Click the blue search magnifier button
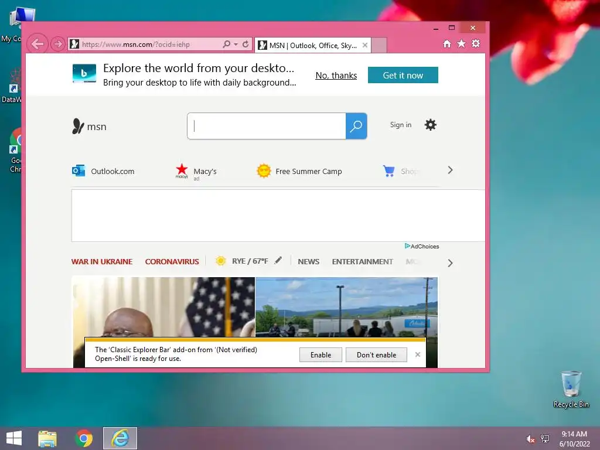Screen dimensions: 600x450 click(356, 126)
